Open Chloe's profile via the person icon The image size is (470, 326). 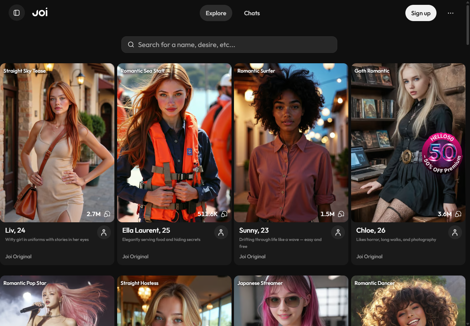455,232
